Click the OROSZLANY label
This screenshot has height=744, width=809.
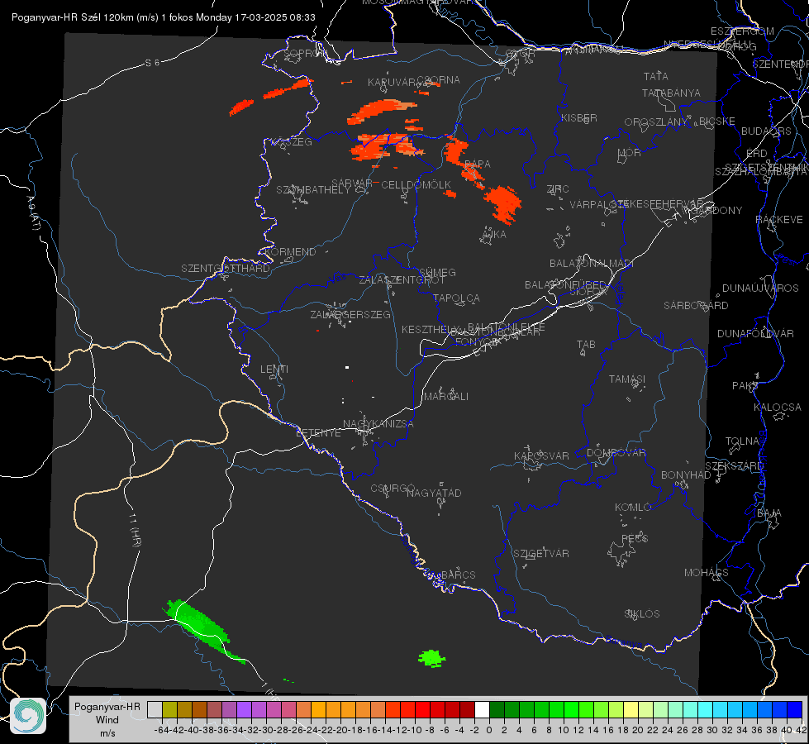tap(656, 122)
